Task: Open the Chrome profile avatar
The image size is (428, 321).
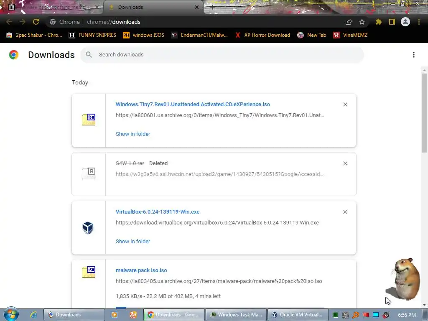Action: coord(405,22)
